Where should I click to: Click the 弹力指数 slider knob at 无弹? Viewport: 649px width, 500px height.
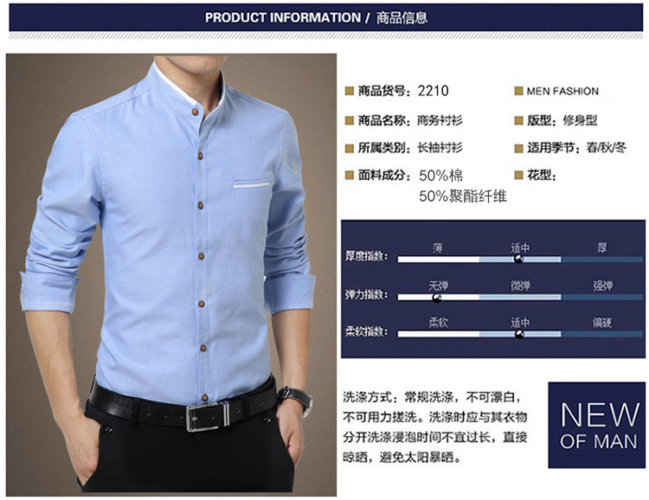click(437, 298)
